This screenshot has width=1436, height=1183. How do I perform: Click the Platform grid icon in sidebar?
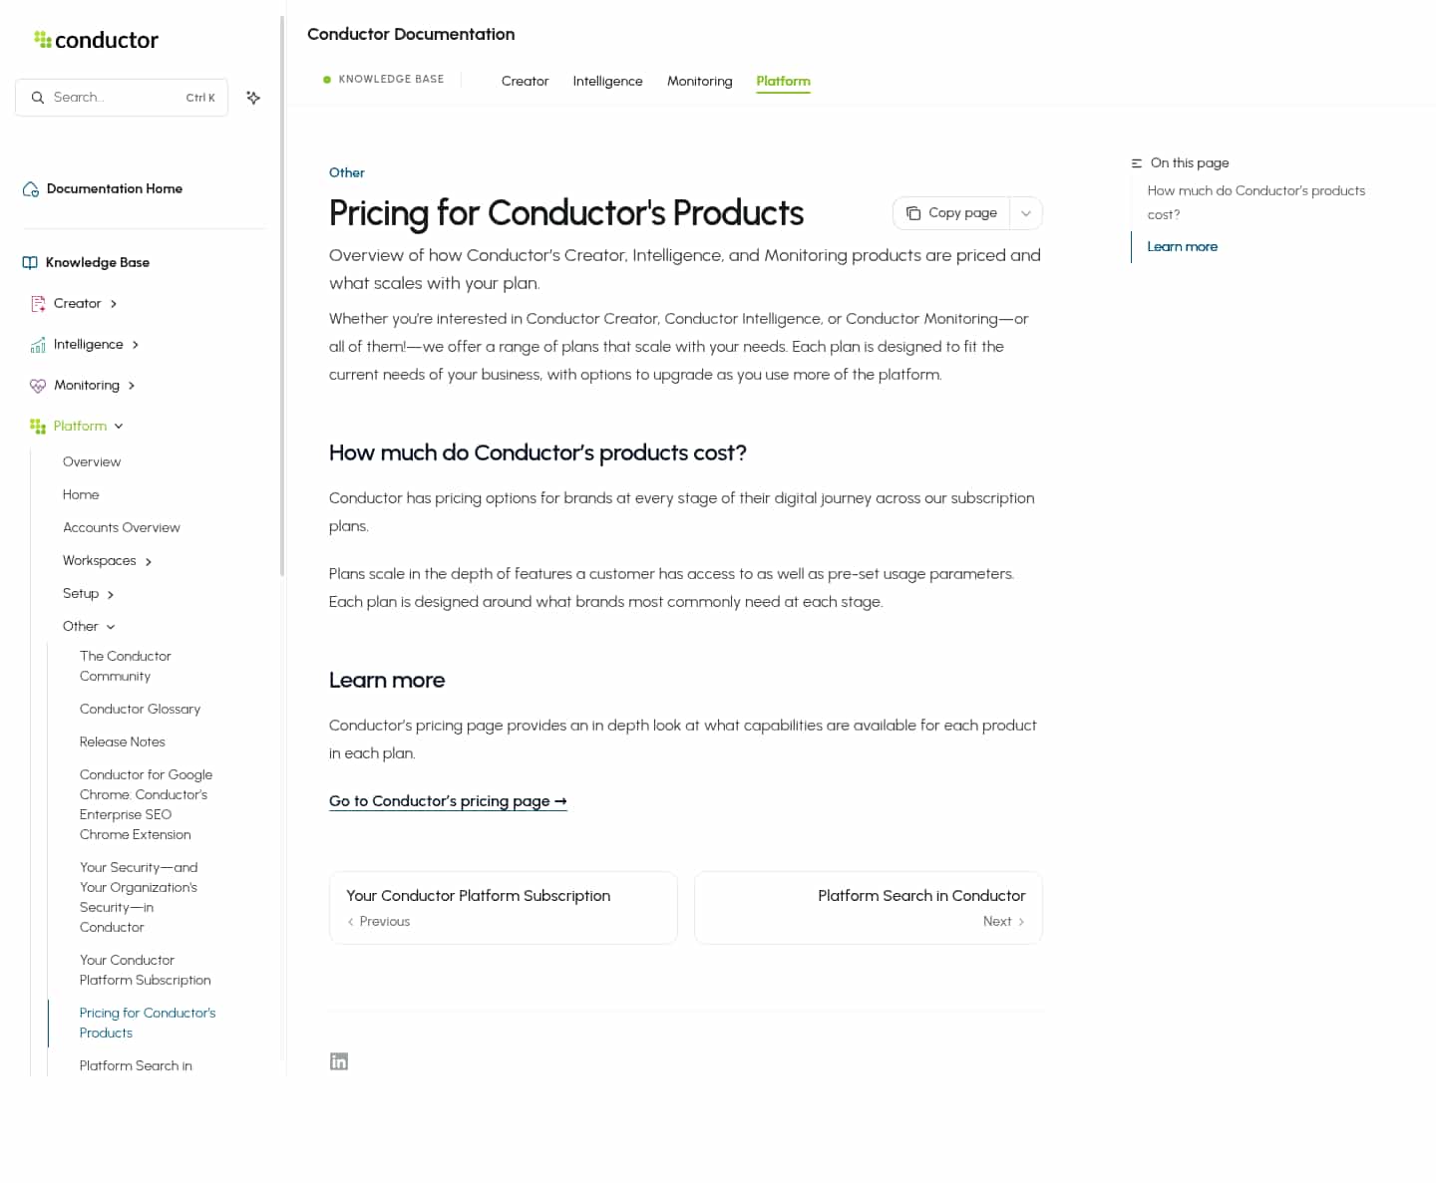coord(38,427)
